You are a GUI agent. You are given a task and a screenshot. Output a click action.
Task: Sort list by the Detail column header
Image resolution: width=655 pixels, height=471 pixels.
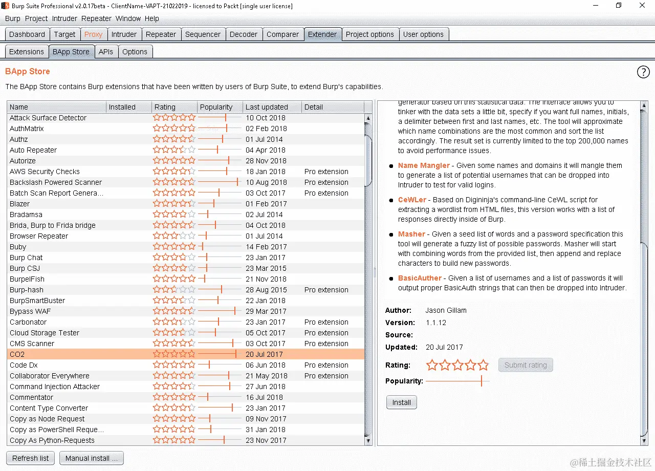(x=333, y=107)
